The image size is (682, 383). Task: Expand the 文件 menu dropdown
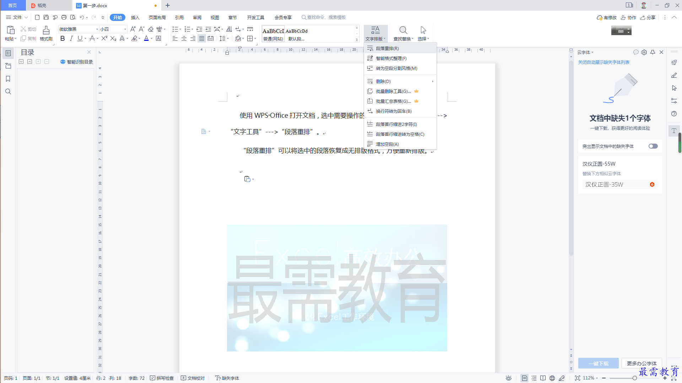17,17
